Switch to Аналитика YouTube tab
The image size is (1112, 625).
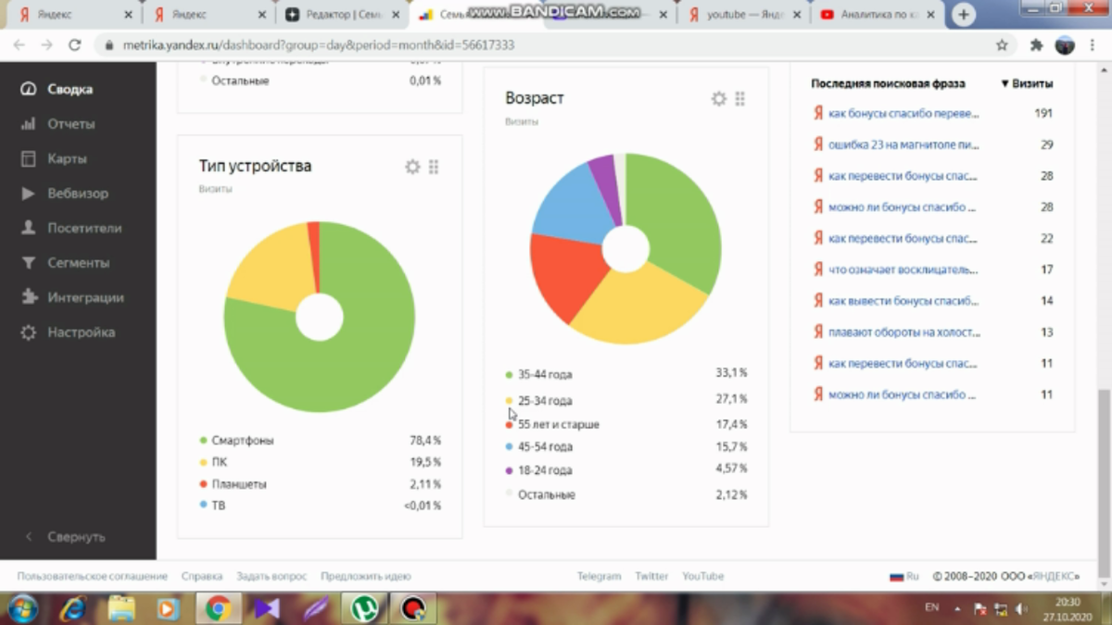[877, 15]
